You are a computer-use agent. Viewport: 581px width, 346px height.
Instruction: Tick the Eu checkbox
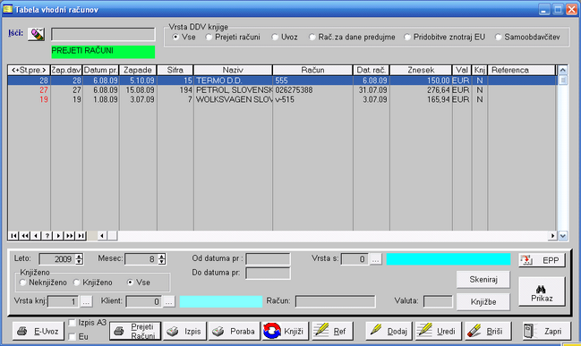click(x=73, y=337)
